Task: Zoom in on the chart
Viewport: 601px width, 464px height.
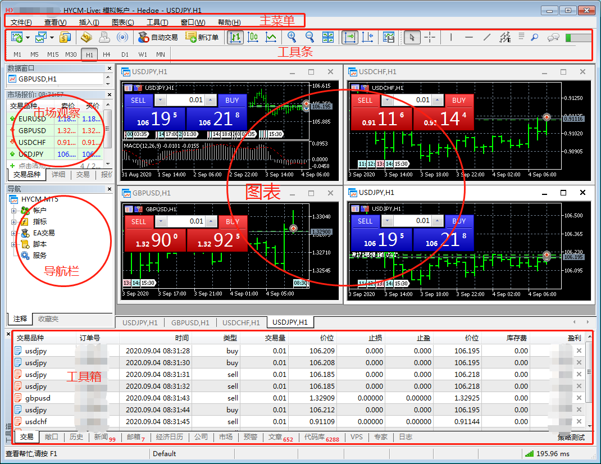Action: pos(292,37)
